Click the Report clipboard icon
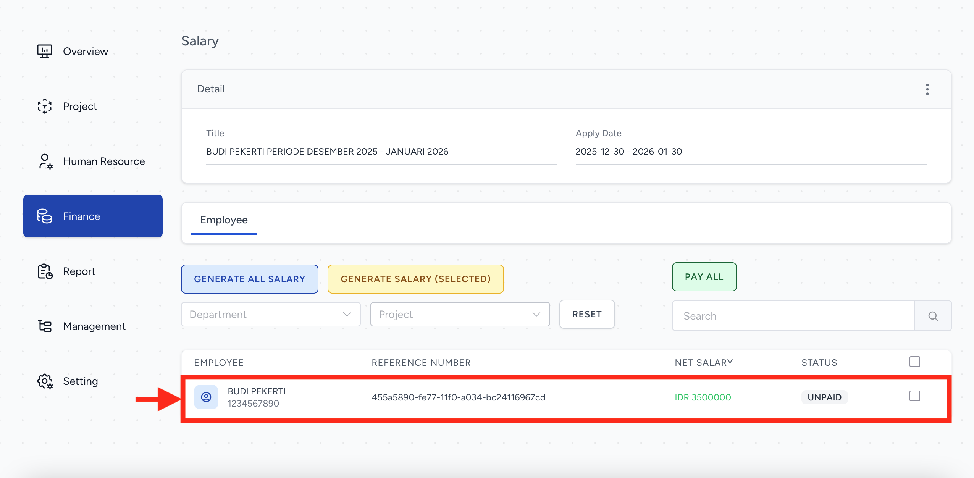Viewport: 974px width, 478px height. [45, 271]
